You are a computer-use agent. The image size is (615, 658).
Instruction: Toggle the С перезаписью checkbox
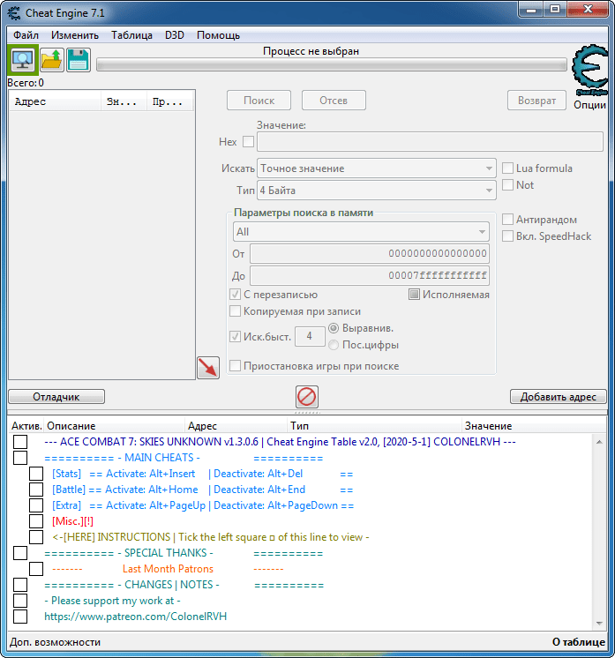(235, 295)
